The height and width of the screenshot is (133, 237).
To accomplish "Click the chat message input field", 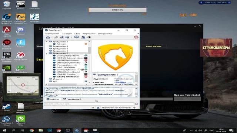I will (89, 104).
